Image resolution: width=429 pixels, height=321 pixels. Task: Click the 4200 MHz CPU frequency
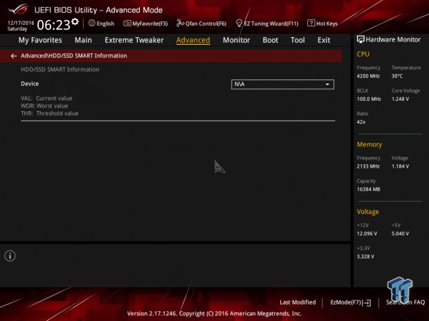pos(368,76)
